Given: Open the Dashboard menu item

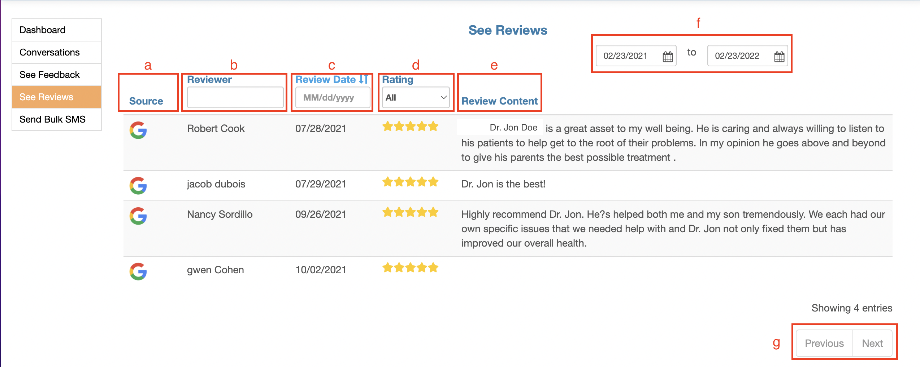Looking at the screenshot, I should coord(57,30).
